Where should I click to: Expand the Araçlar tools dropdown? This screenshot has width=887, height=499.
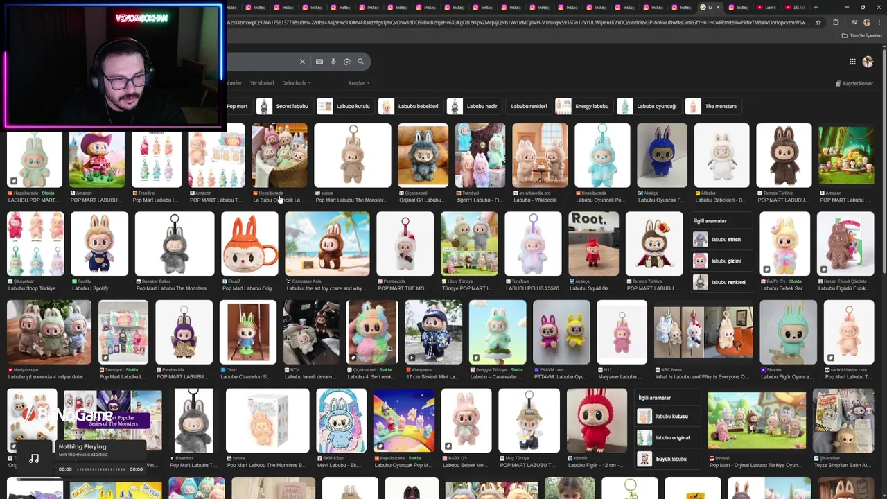pyautogui.click(x=358, y=83)
